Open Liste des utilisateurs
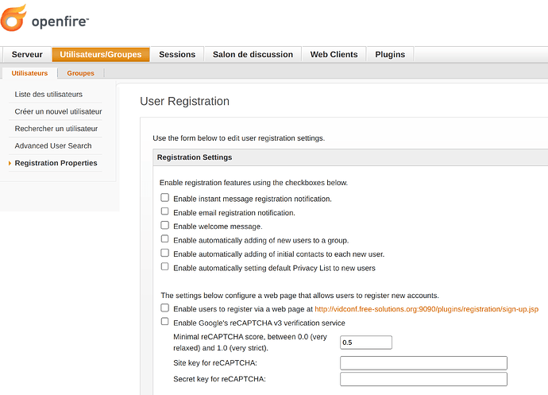Viewport: 548px width, 395px height. click(48, 94)
